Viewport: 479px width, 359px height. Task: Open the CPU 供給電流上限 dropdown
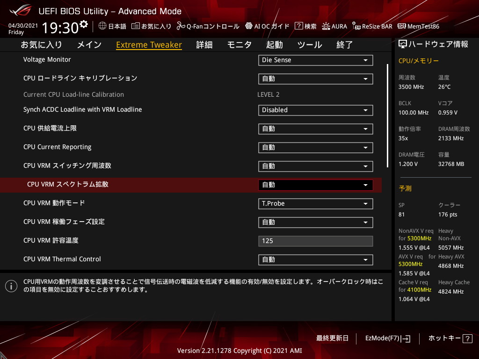[x=316, y=129]
